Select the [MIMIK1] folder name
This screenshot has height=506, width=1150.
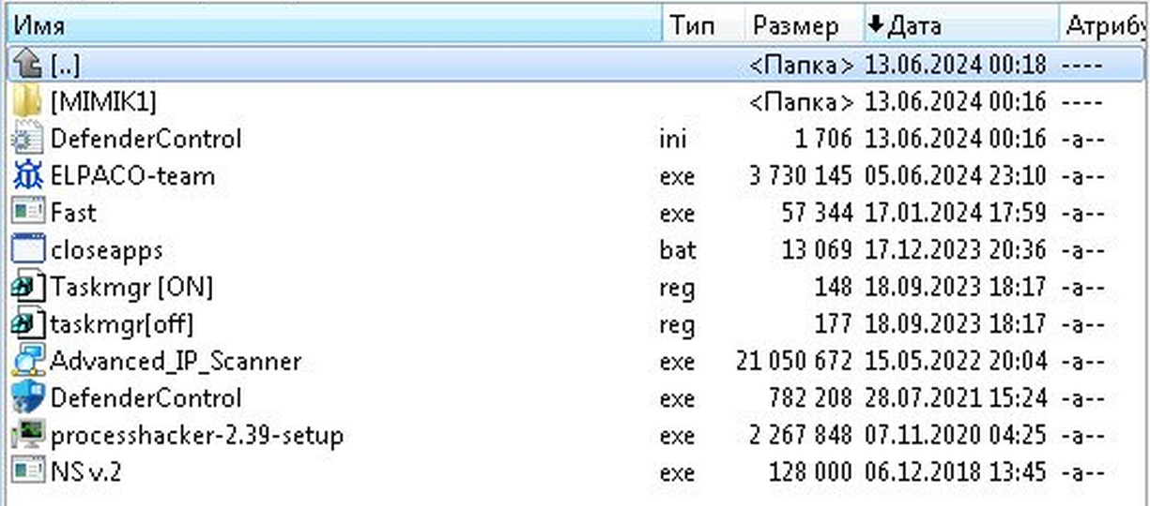(104, 101)
